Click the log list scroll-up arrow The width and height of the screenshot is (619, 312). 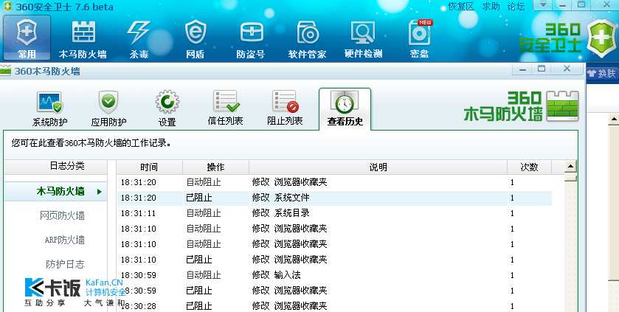coord(570,167)
